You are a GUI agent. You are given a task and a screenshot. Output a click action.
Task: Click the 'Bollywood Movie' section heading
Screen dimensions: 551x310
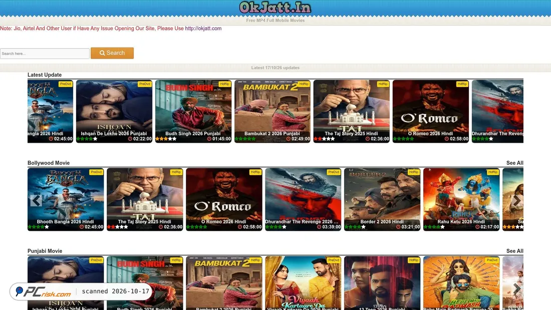click(49, 163)
